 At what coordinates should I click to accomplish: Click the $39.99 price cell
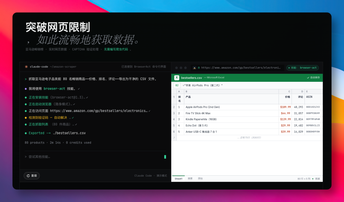(285, 132)
